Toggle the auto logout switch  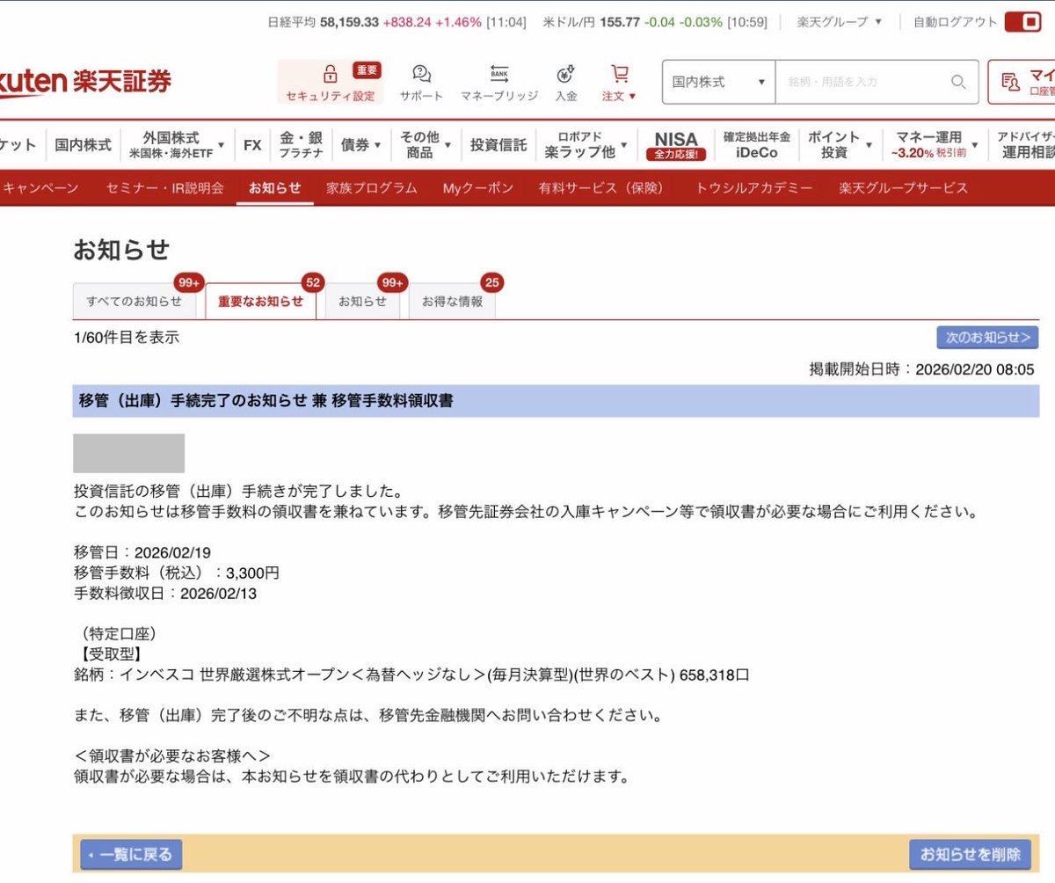(1023, 22)
